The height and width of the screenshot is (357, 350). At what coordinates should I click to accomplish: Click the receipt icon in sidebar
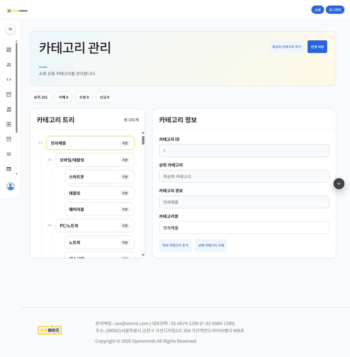(9, 109)
